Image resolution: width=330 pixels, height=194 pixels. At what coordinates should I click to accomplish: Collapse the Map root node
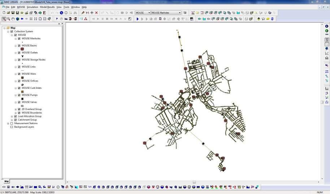tap(4, 28)
